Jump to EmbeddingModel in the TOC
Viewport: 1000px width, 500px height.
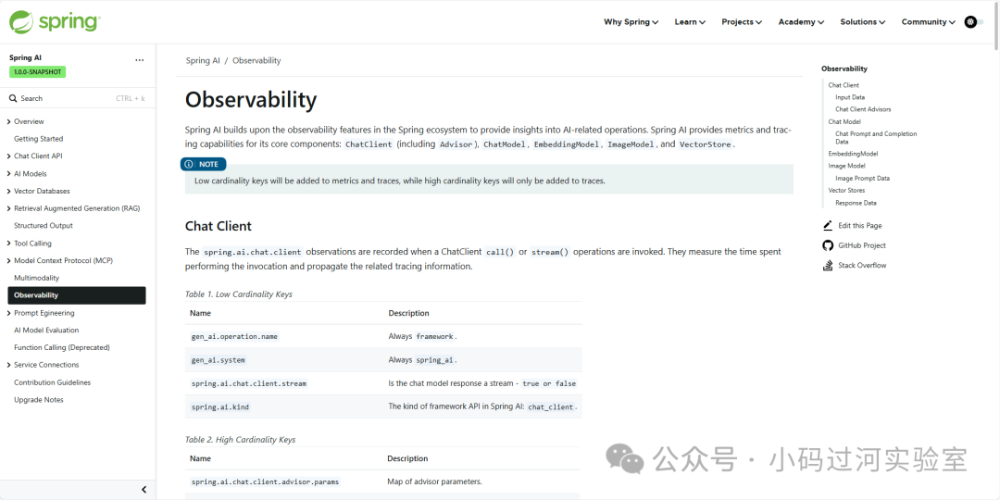pyautogui.click(x=854, y=154)
